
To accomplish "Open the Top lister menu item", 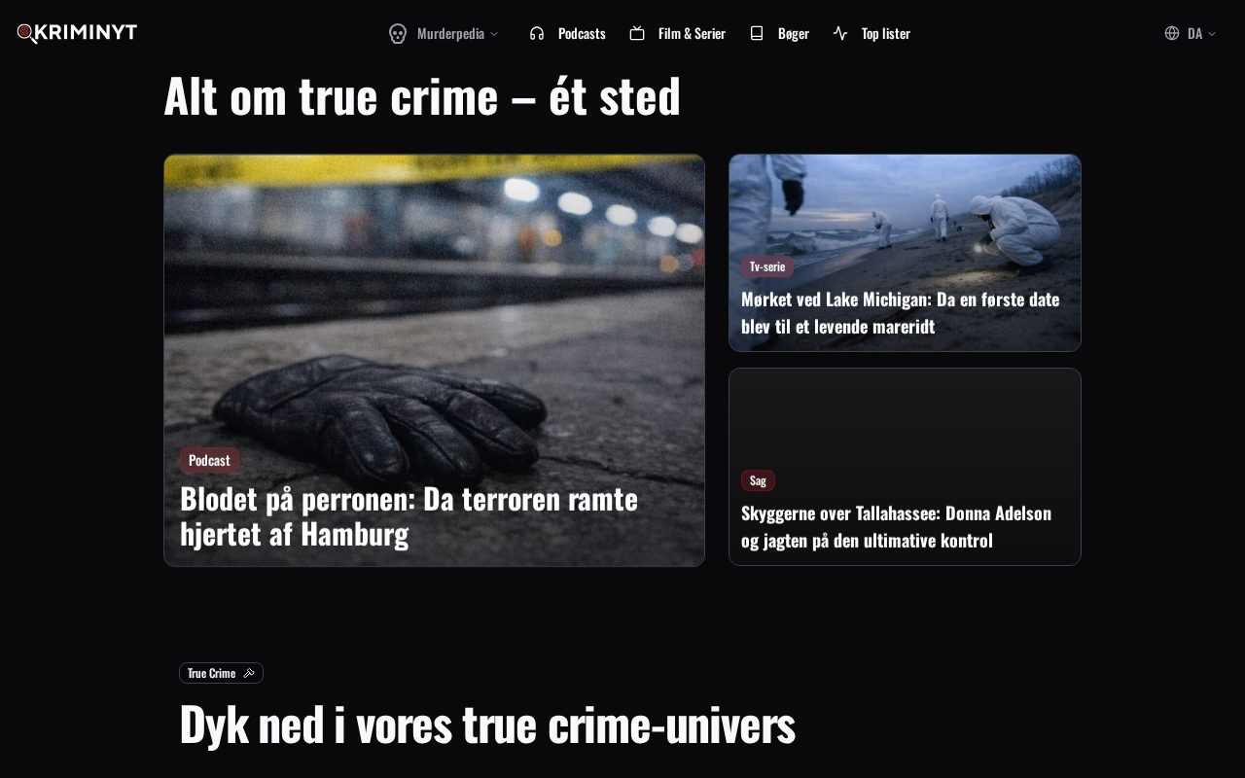I will click(x=872, y=33).
